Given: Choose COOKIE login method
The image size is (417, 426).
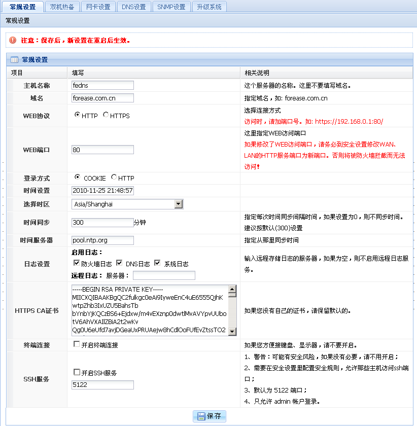Looking at the screenshot, I should point(78,177).
